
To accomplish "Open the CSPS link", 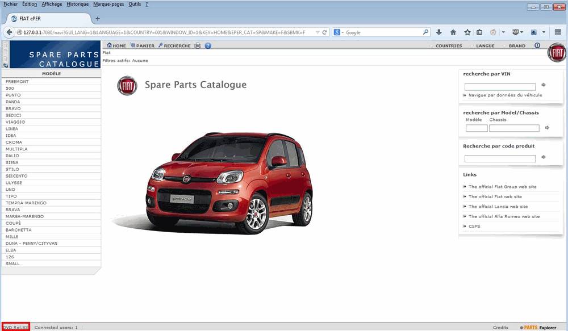I will pyautogui.click(x=474, y=226).
